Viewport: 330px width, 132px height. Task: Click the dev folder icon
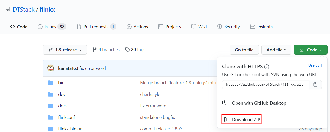51,94
